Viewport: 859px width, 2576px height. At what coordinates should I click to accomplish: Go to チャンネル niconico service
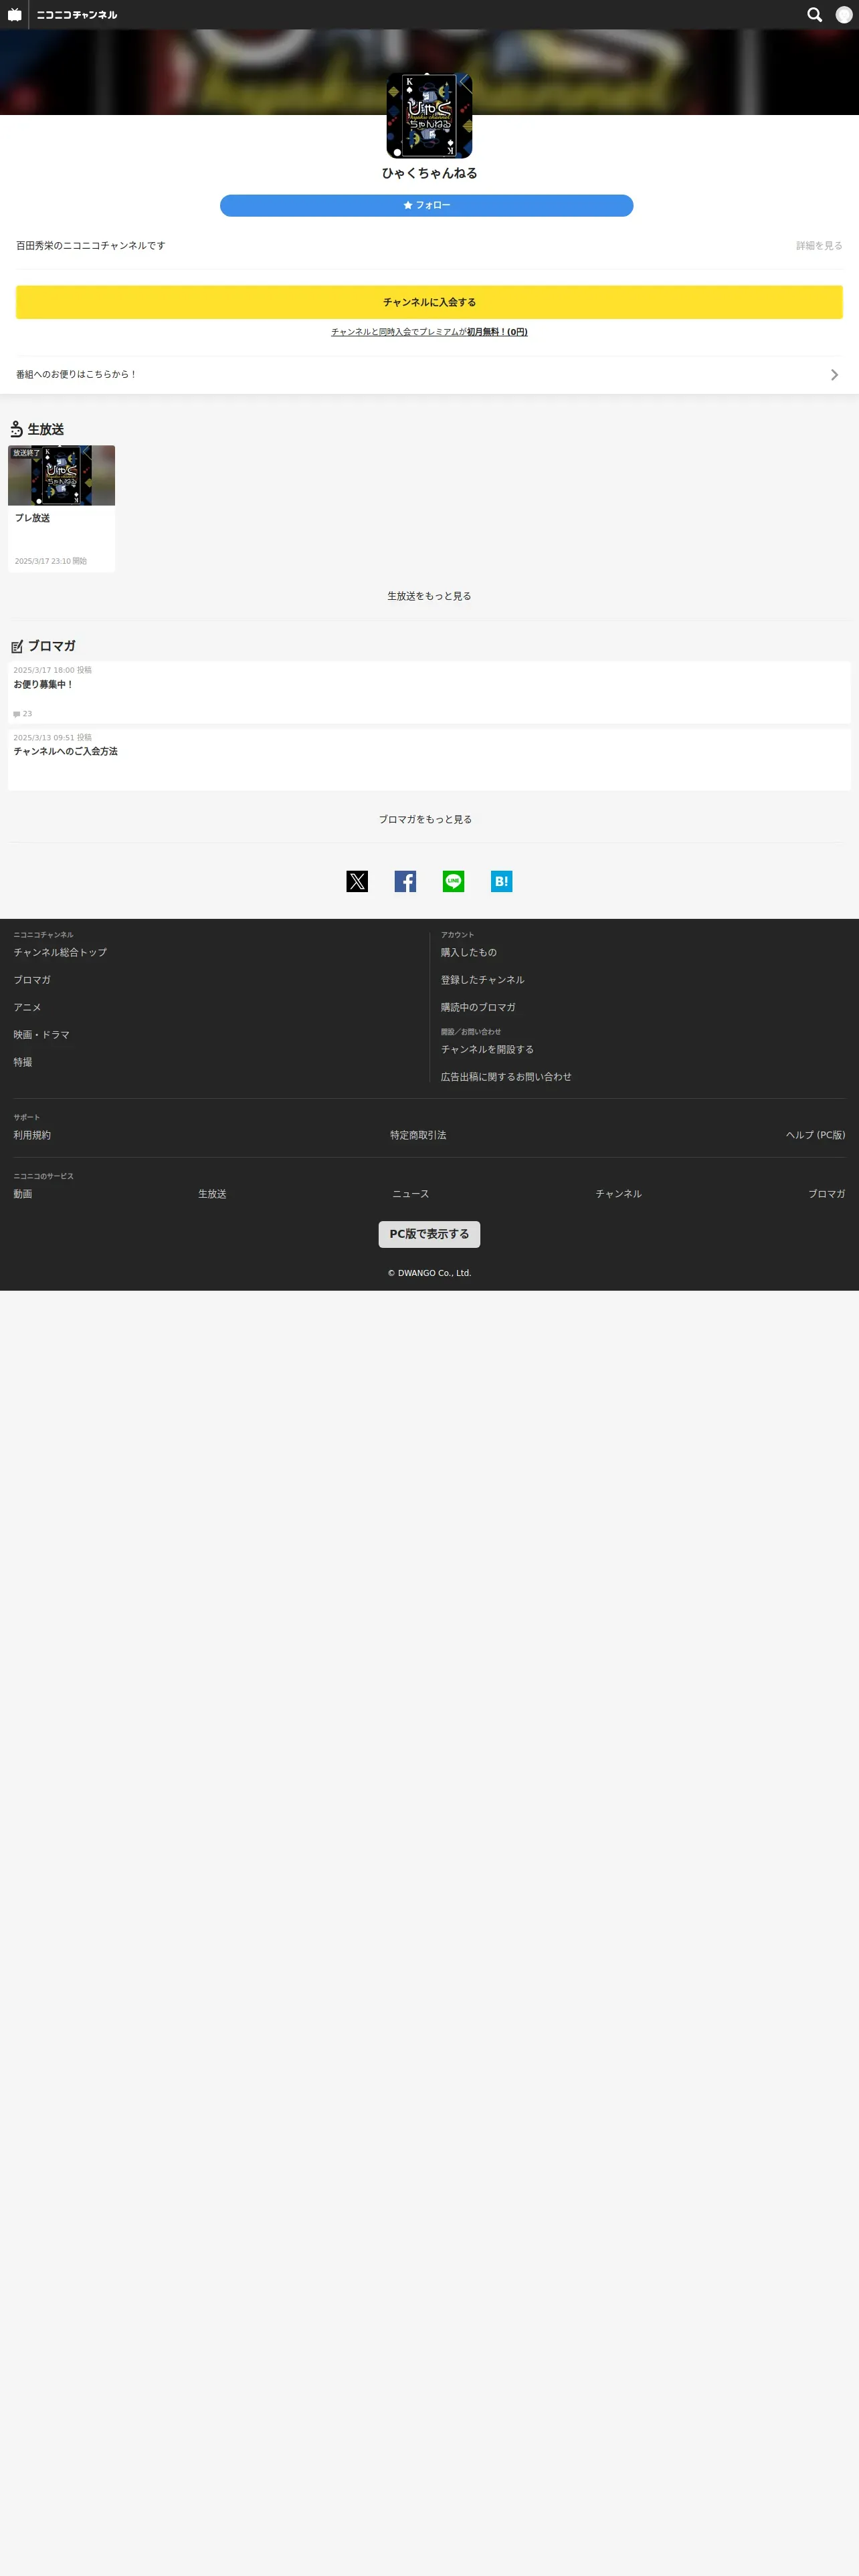(618, 1194)
